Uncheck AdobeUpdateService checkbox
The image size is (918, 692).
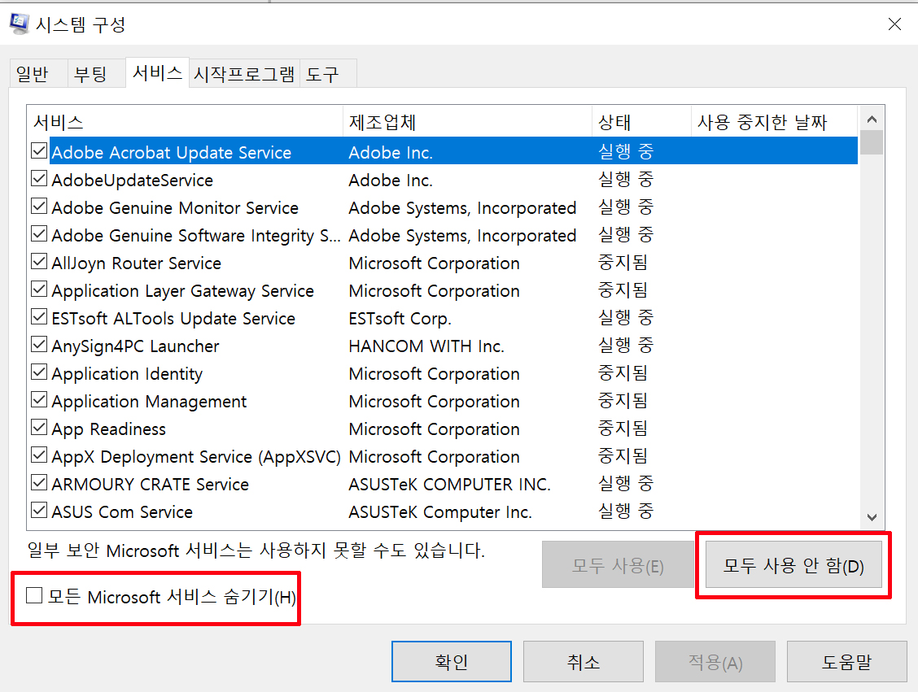[38, 178]
